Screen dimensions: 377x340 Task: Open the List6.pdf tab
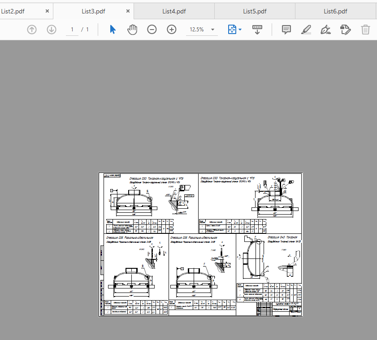tap(335, 11)
